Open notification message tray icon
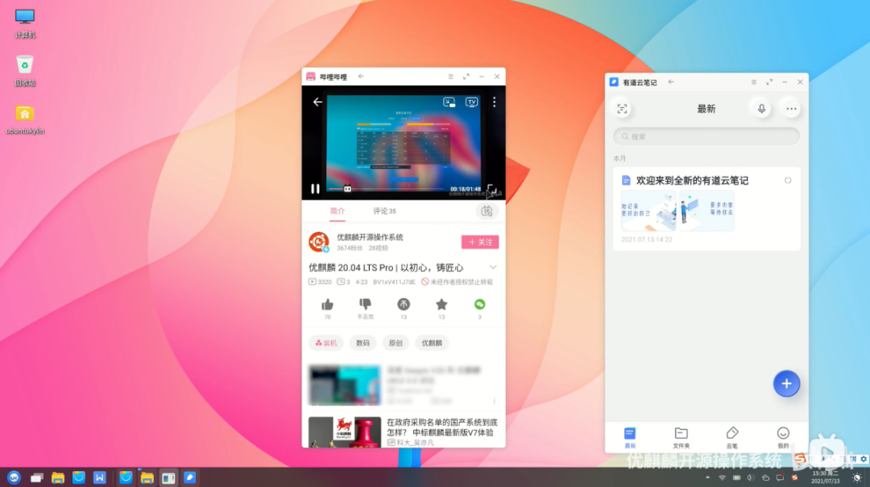The image size is (870, 487). click(780, 477)
